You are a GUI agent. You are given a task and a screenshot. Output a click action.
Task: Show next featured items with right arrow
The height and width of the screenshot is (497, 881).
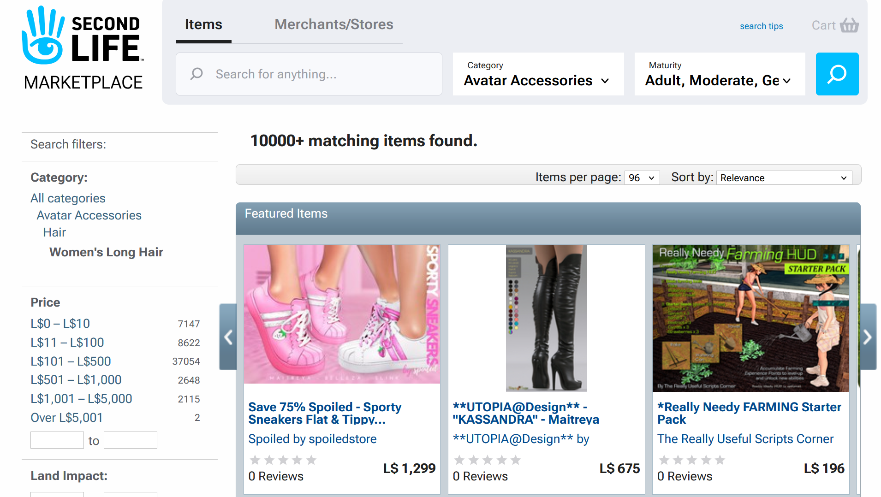(868, 337)
